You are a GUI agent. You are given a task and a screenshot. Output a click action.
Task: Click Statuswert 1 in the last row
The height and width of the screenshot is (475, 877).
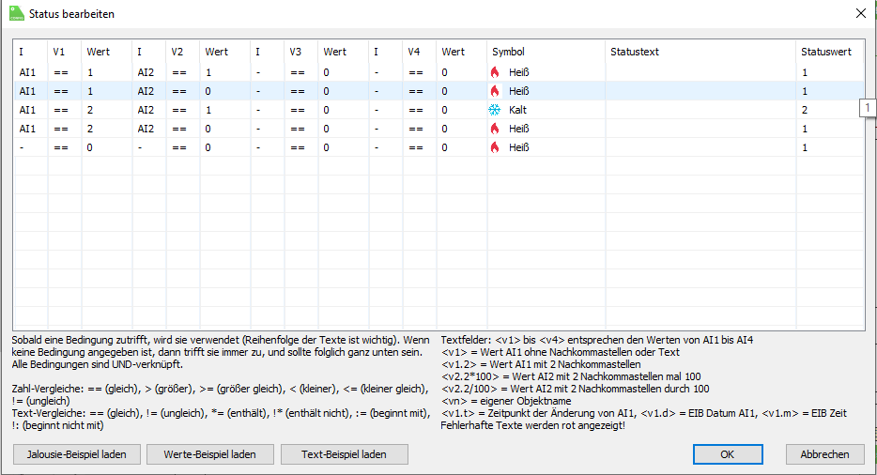[x=805, y=147]
